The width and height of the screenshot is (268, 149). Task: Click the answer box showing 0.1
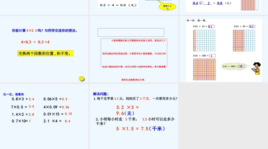(x=211, y=27)
